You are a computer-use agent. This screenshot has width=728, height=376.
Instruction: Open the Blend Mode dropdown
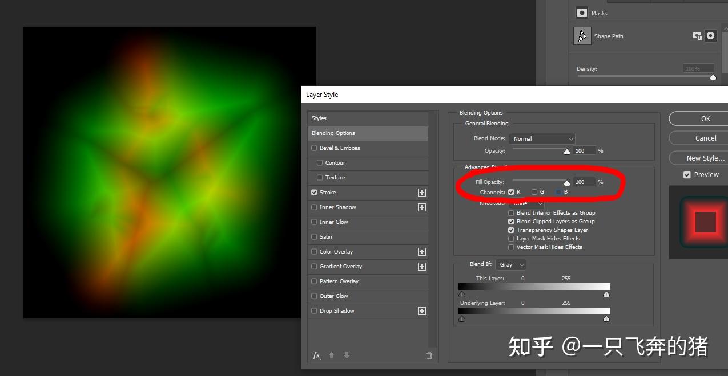click(541, 138)
